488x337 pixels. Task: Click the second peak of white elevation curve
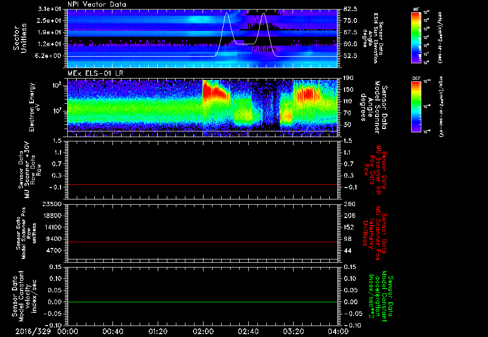(x=264, y=14)
